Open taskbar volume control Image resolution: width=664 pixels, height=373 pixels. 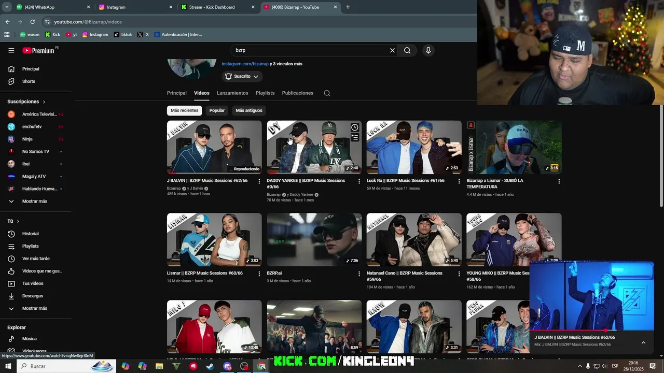pyautogui.click(x=604, y=366)
